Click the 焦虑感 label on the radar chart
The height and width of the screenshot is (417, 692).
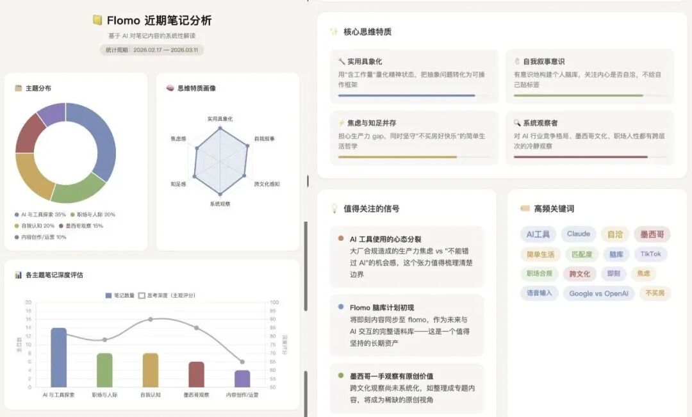tap(178, 138)
